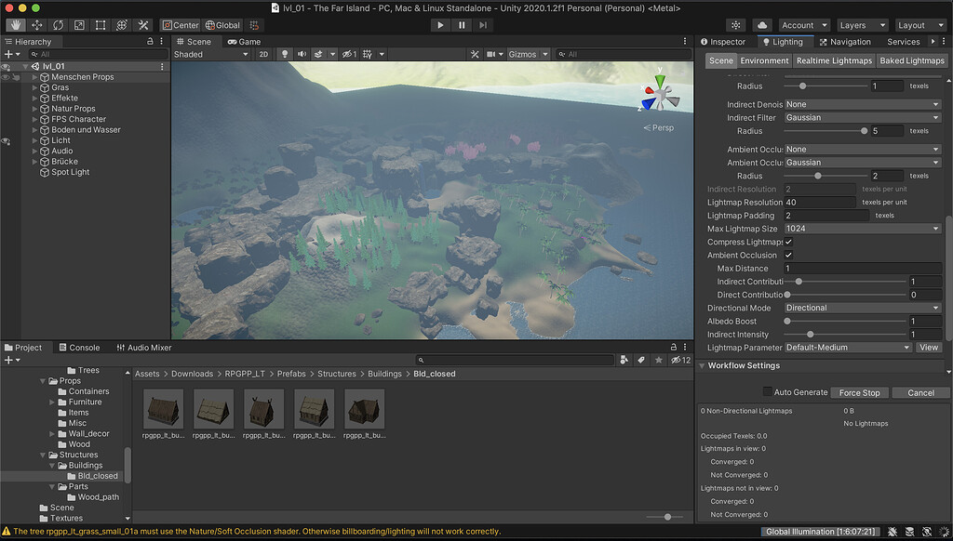Open the Directional Mode dropdown
This screenshot has height=541, width=953.
(863, 308)
